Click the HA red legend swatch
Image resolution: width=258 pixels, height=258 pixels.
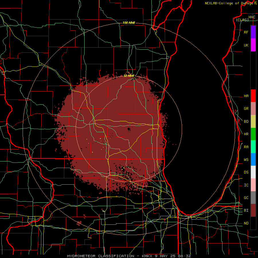click(253, 96)
